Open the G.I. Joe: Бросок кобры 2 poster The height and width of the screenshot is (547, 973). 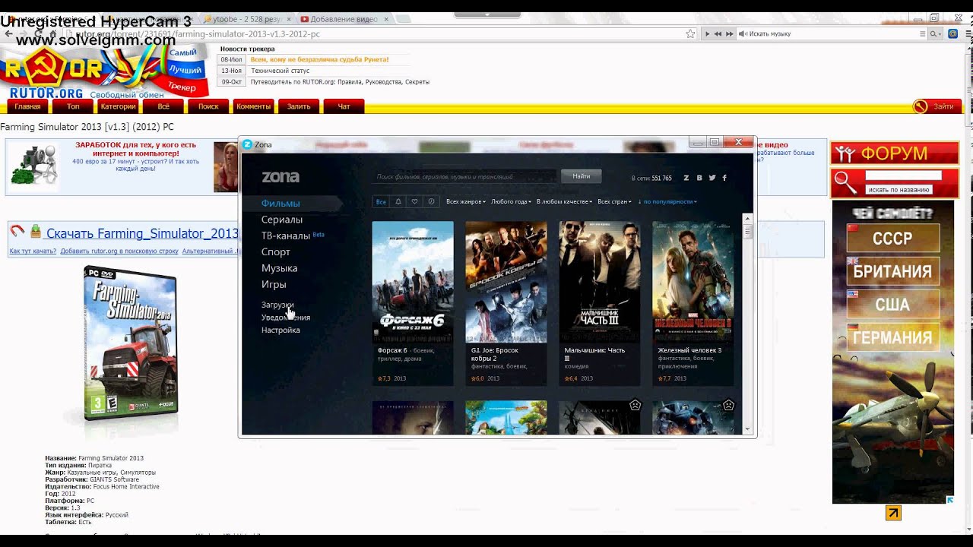pos(506,282)
